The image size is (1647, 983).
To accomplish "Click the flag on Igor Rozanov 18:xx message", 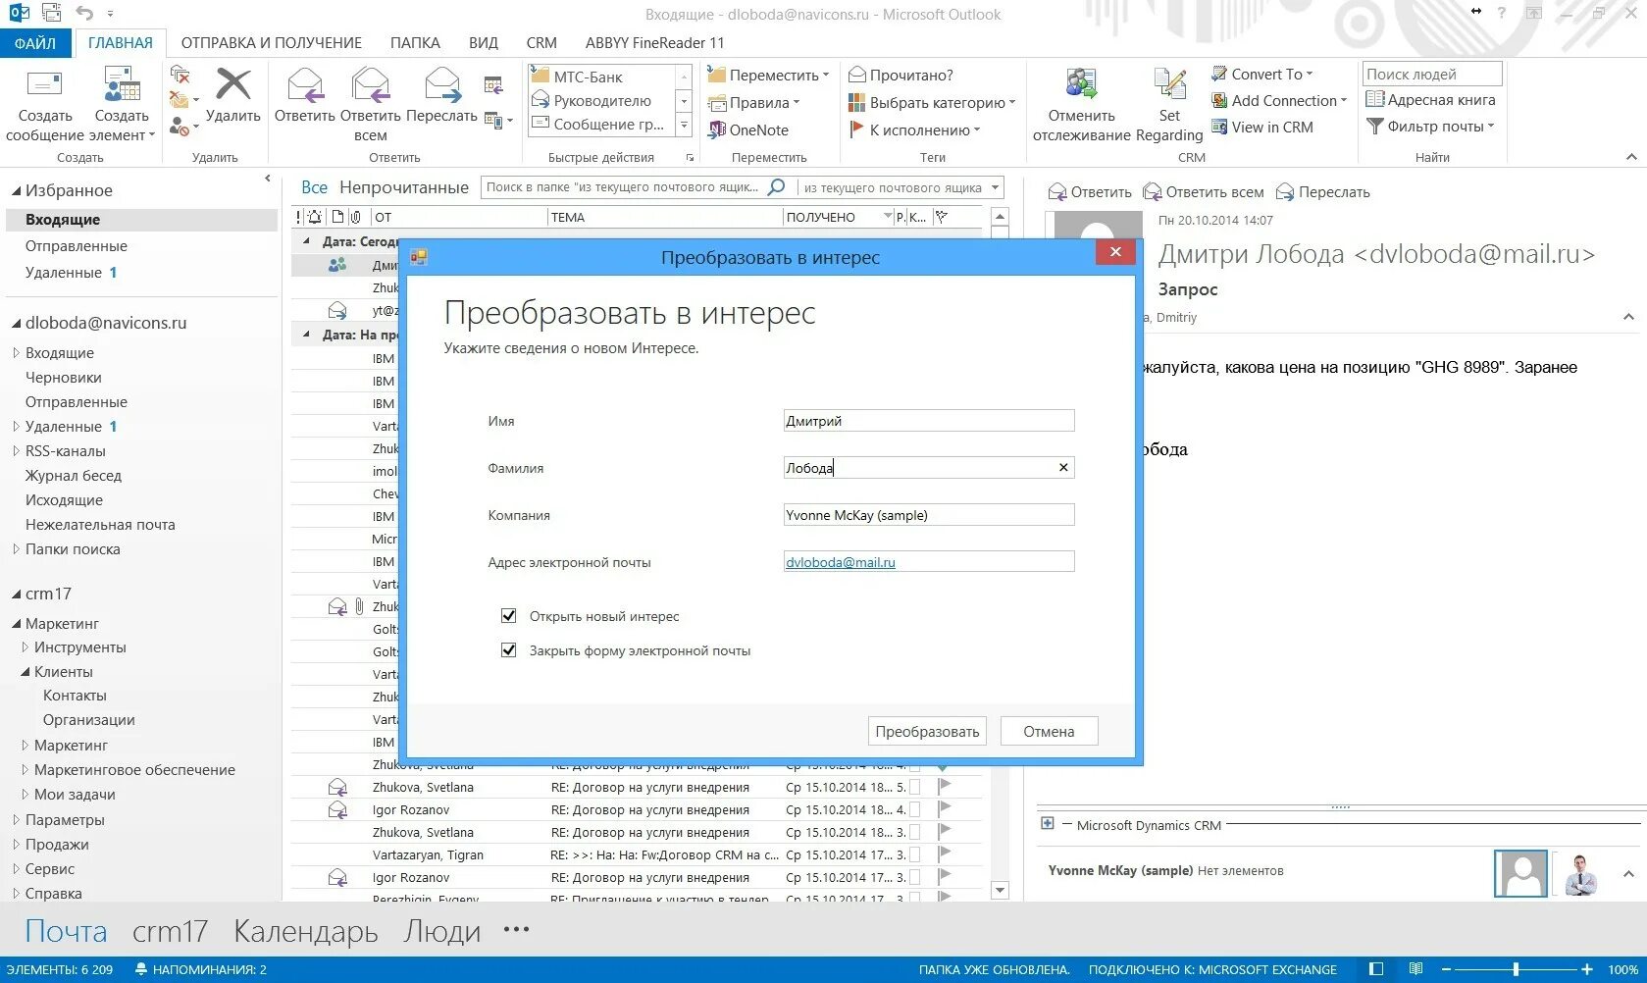I will click(944, 809).
